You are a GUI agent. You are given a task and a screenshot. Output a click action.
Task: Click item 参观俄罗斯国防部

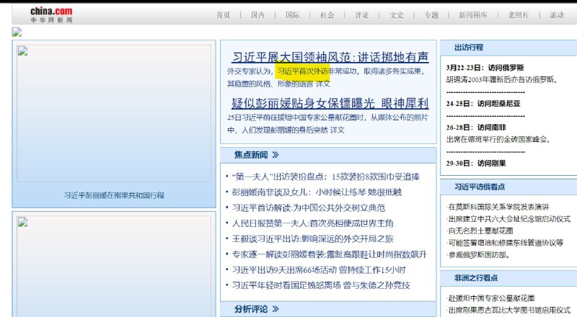point(478,255)
